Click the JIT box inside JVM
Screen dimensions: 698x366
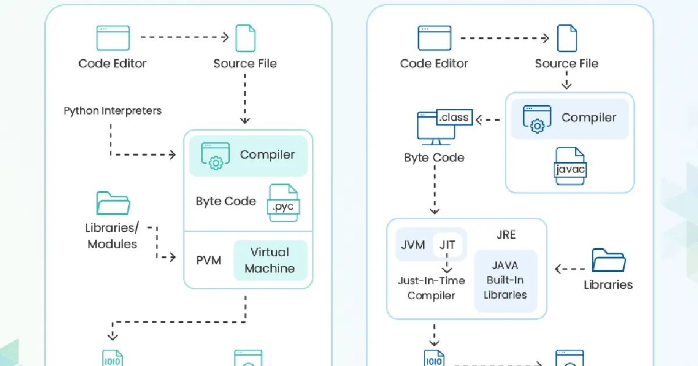(x=447, y=245)
